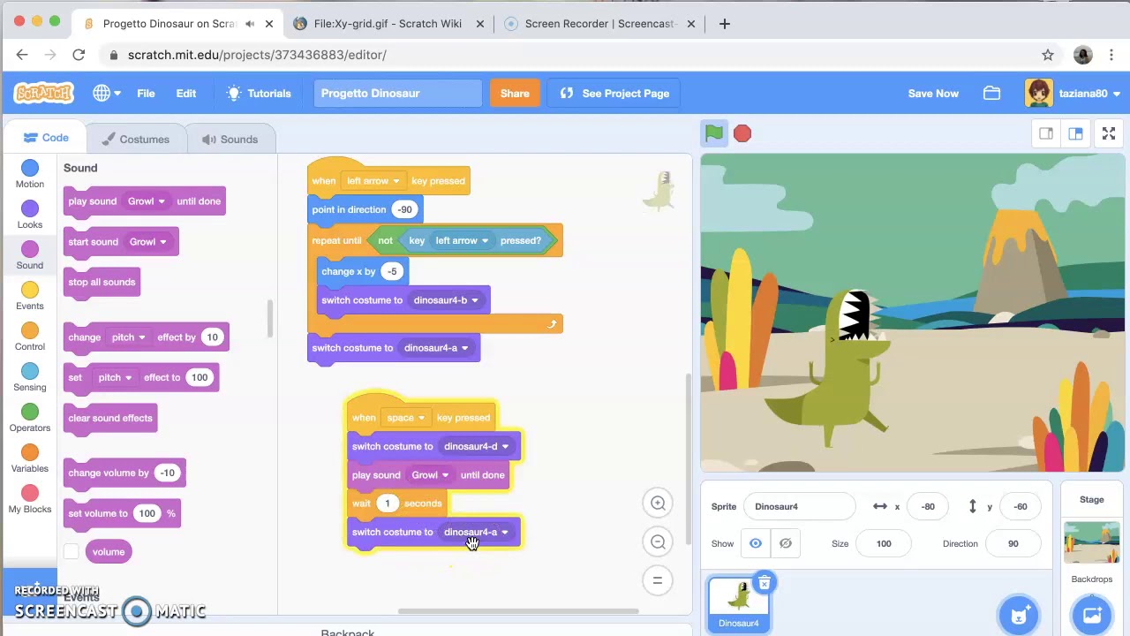This screenshot has height=636, width=1130.
Task: Enter full screen stage mode
Action: pyautogui.click(x=1109, y=133)
